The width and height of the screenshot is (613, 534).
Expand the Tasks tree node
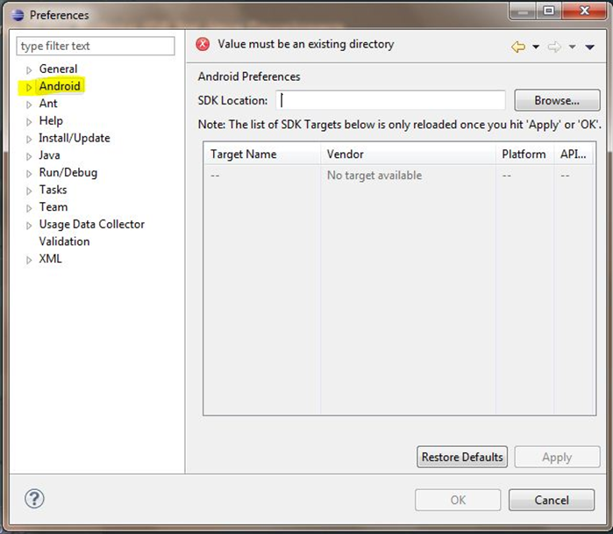click(x=29, y=191)
